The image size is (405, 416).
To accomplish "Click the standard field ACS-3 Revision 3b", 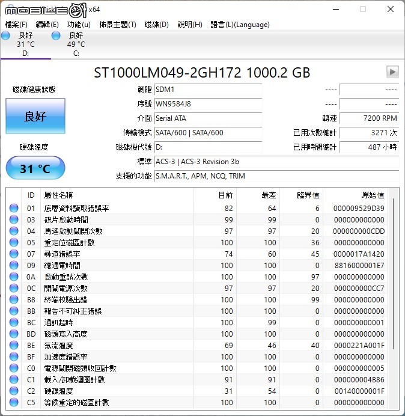I will pos(276,162).
